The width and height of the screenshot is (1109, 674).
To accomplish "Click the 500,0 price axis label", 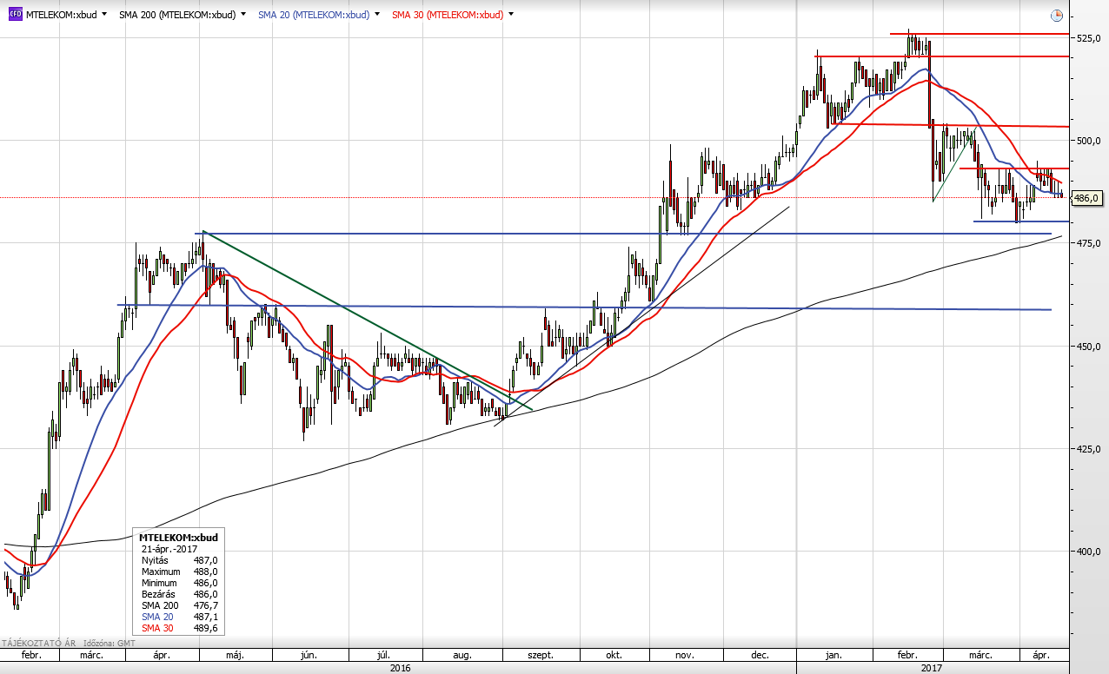I will click(1089, 140).
